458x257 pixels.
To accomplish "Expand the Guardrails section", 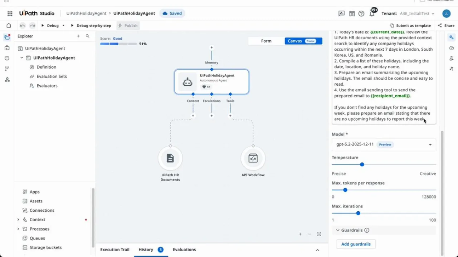I will click(337, 230).
